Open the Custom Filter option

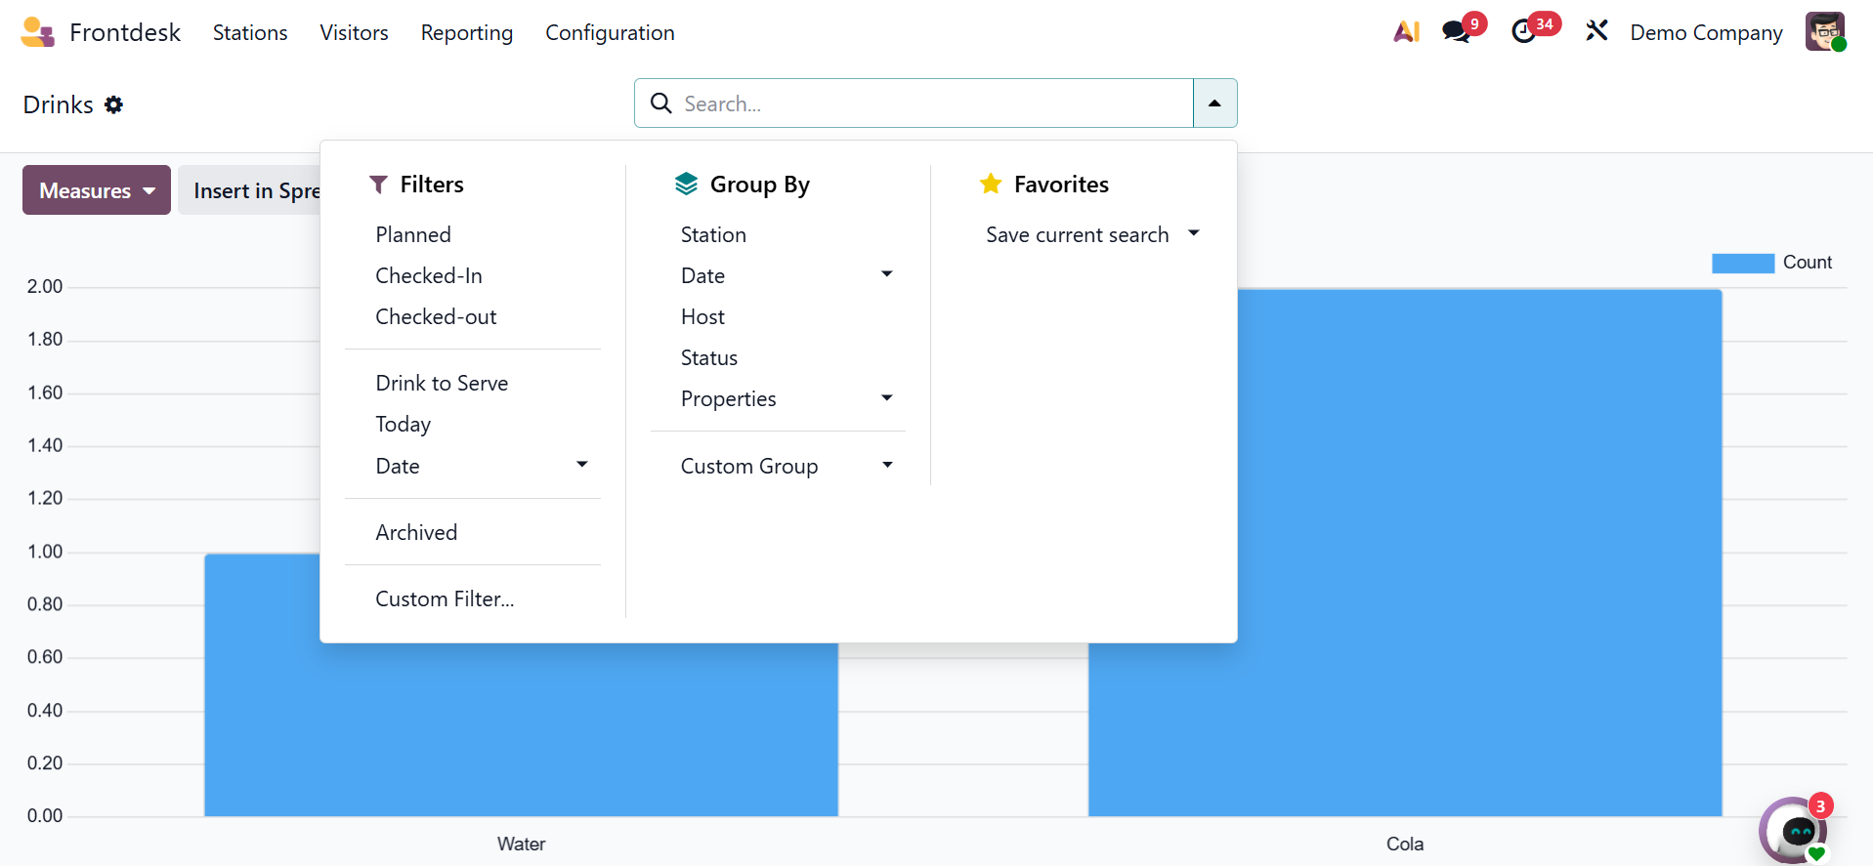coord(445,599)
